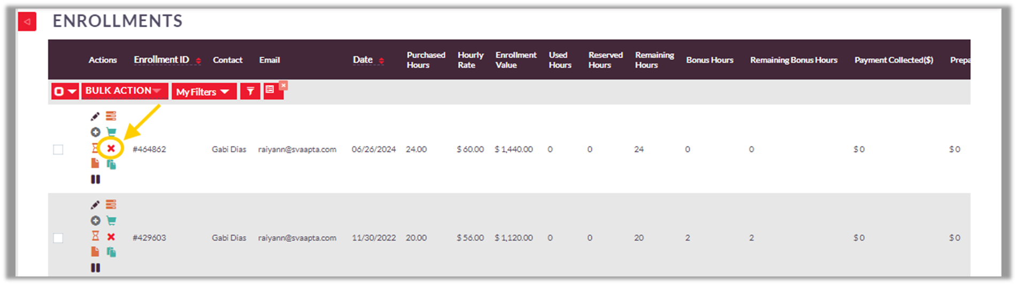Click the purchased hours value 20.00
The image size is (1017, 285).
[416, 237]
